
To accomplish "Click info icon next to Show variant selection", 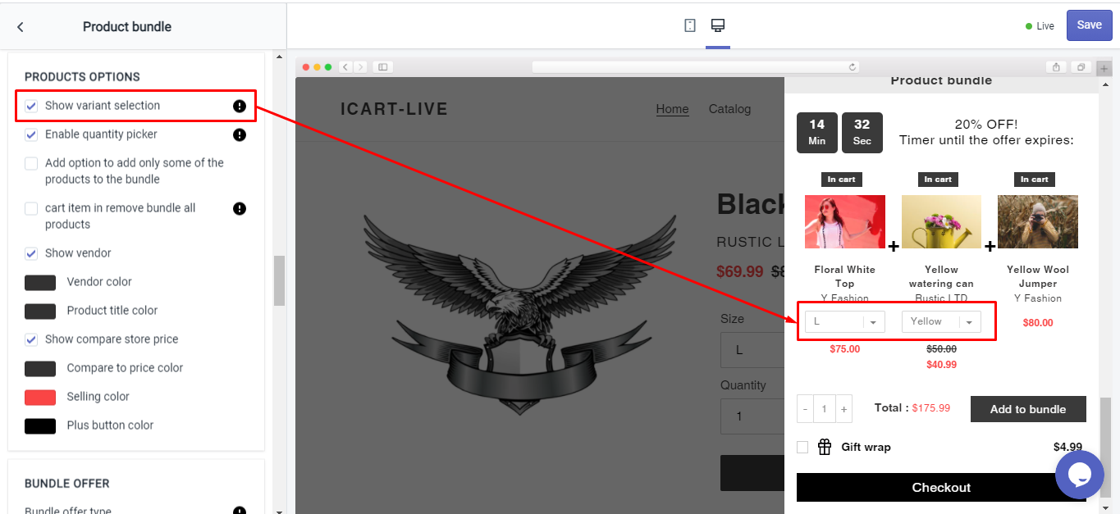I will [240, 106].
